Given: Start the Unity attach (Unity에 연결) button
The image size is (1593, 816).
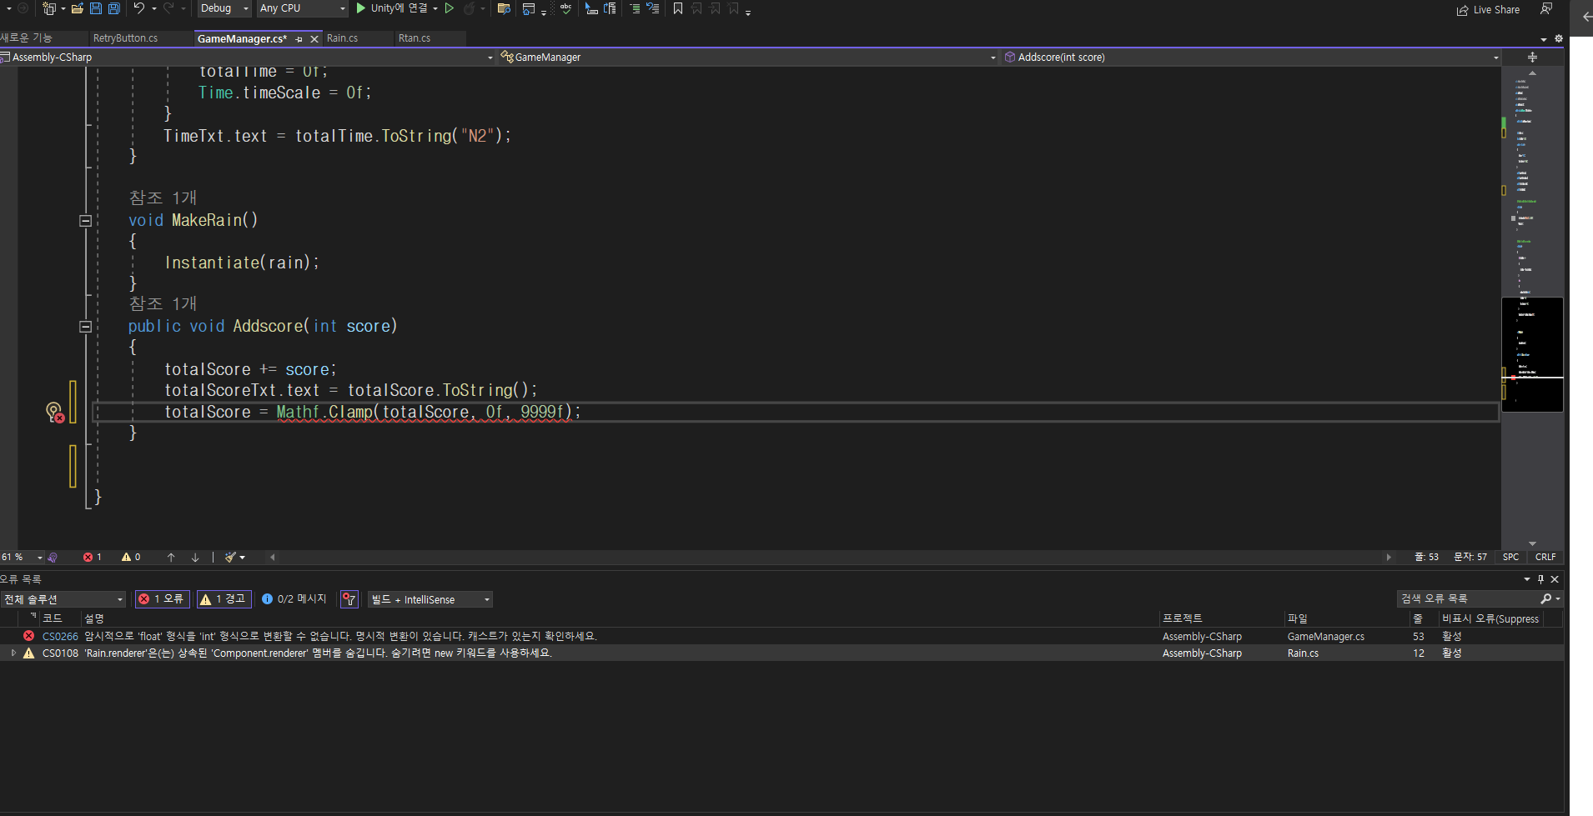Looking at the screenshot, I should coord(392,8).
